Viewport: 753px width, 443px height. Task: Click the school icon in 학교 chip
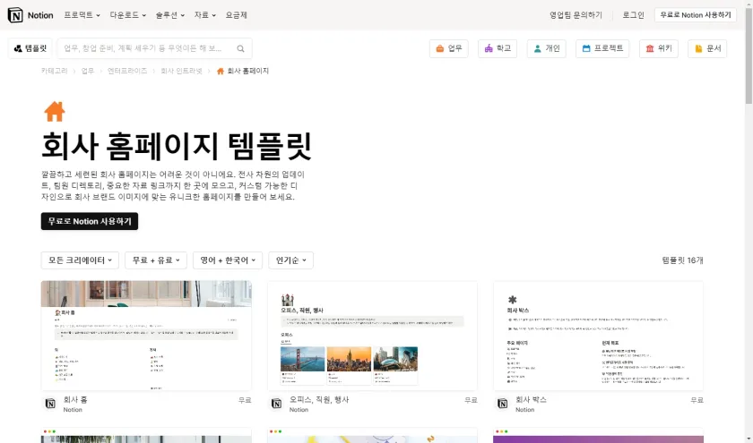click(489, 48)
